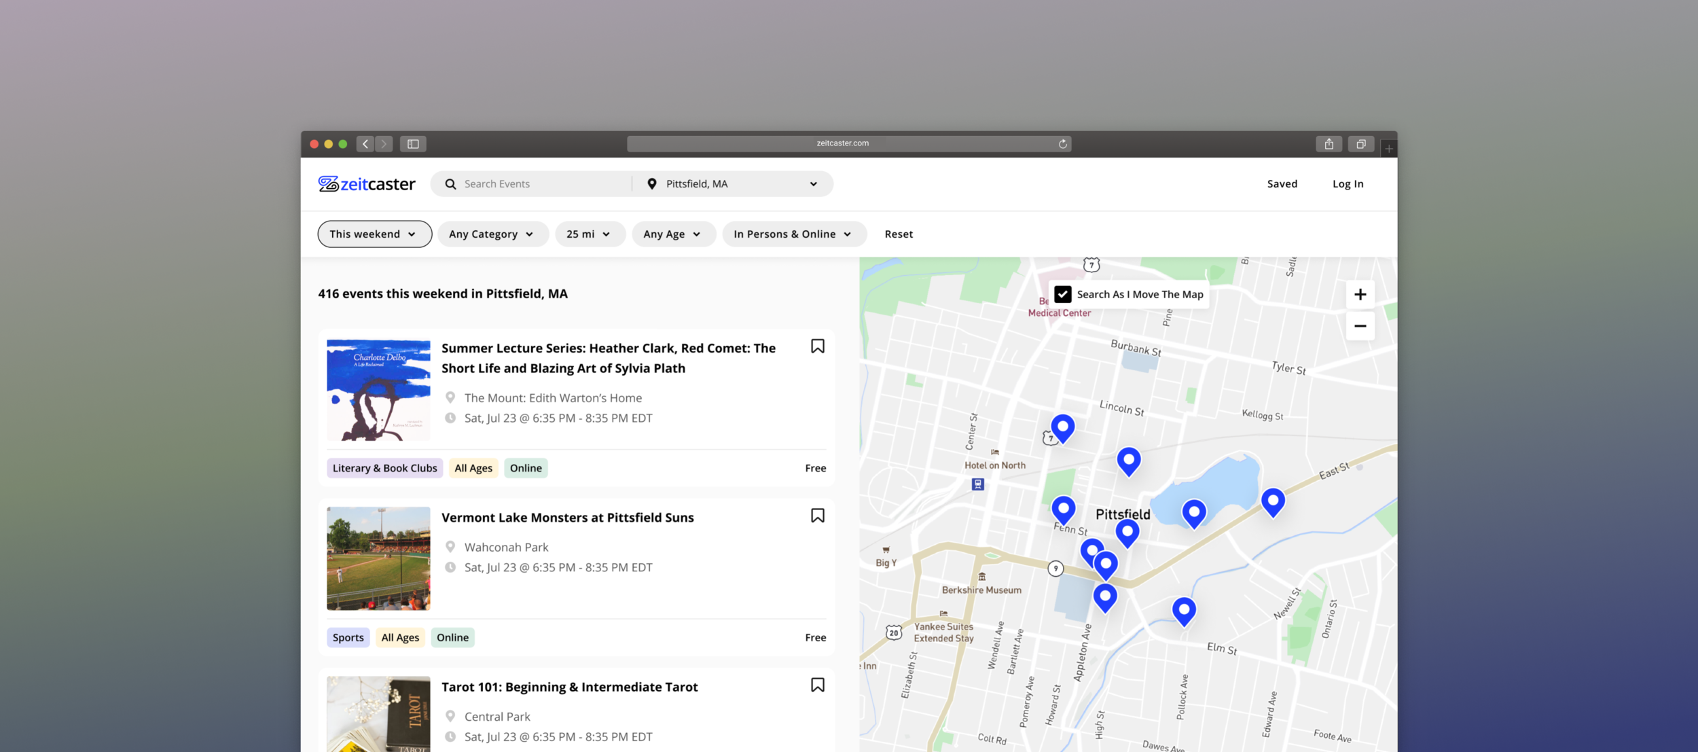Screen dimensions: 1698x752
Task: Bookmark Vermont Lake Monsters event
Action: pyautogui.click(x=817, y=516)
